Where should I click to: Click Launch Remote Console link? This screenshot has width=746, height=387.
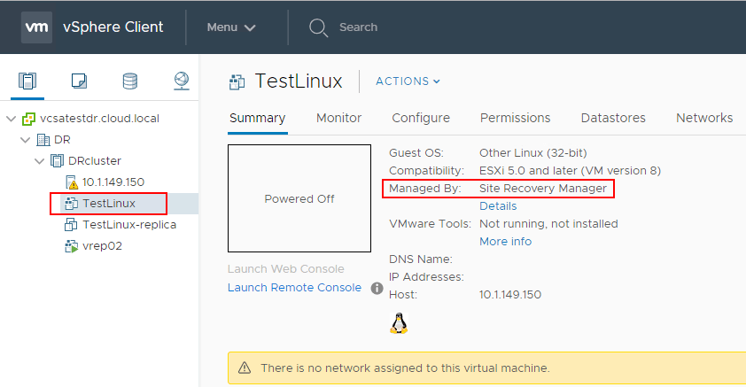[x=294, y=288]
